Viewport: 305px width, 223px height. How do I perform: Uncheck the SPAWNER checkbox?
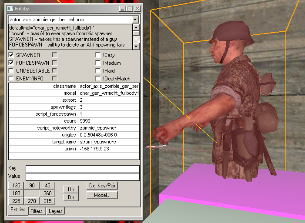[x=11, y=55]
